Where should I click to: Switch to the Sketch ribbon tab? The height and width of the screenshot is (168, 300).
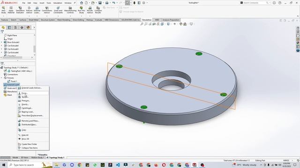pos(14,20)
